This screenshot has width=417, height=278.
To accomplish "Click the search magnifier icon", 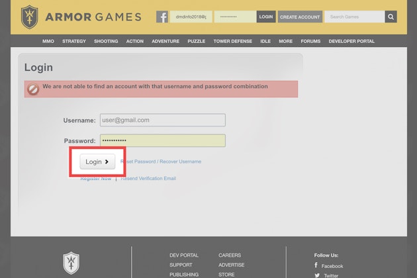I will coord(391,17).
